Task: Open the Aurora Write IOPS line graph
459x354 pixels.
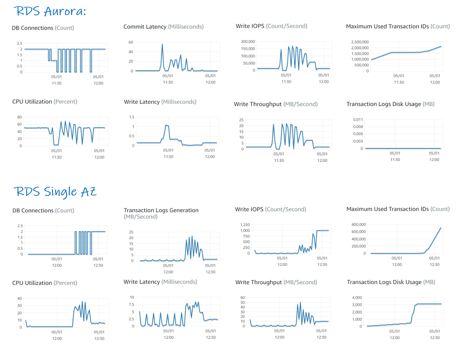Action: tap(294, 56)
